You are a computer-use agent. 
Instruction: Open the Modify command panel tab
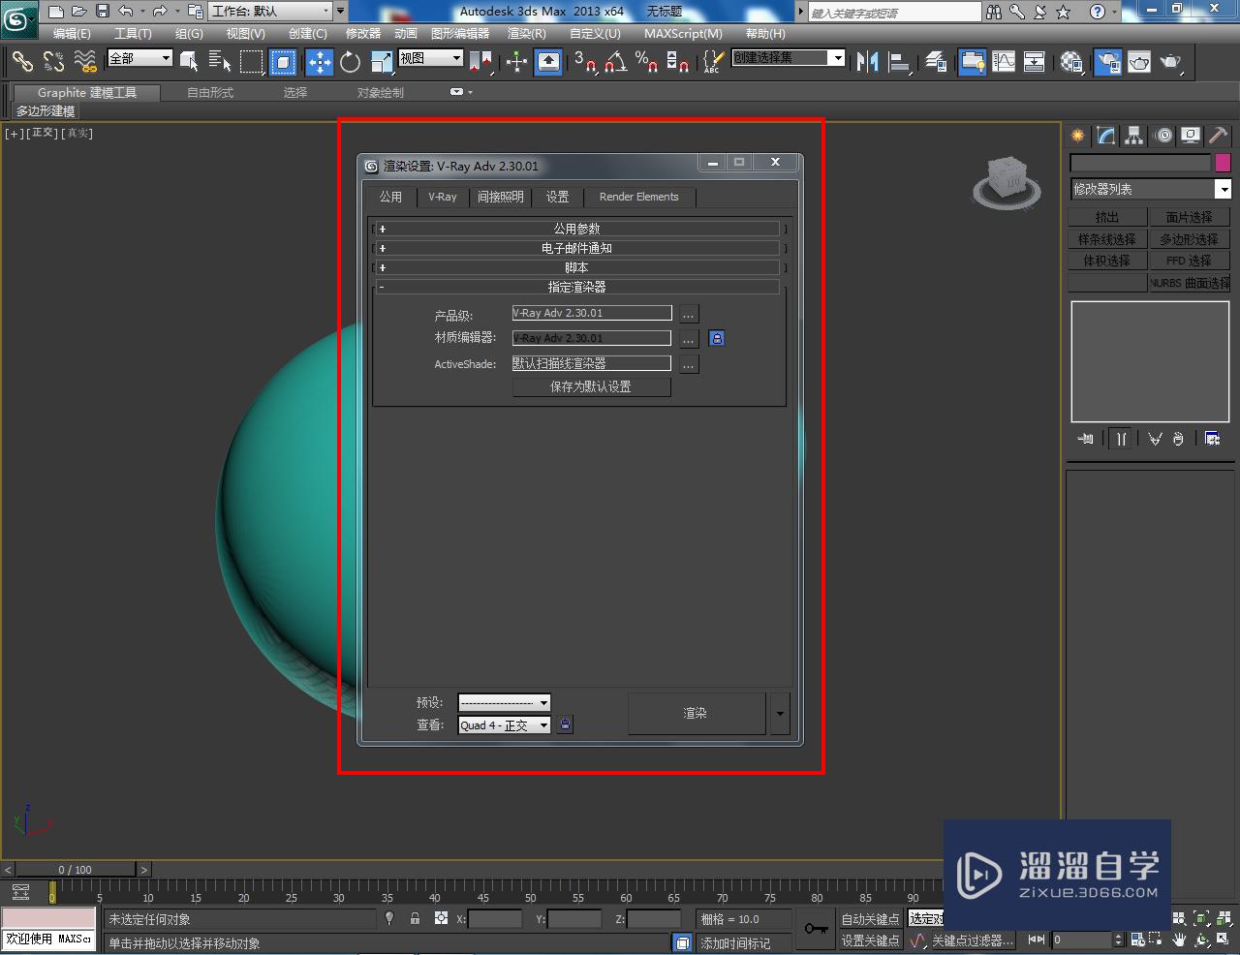click(x=1106, y=136)
